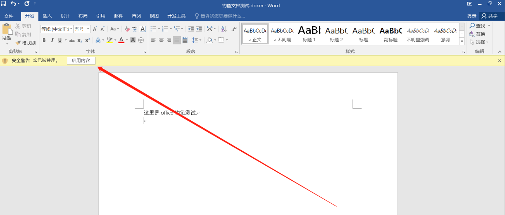505x215 pixels.
Task: Increase paragraph indent
Action: [199, 29]
